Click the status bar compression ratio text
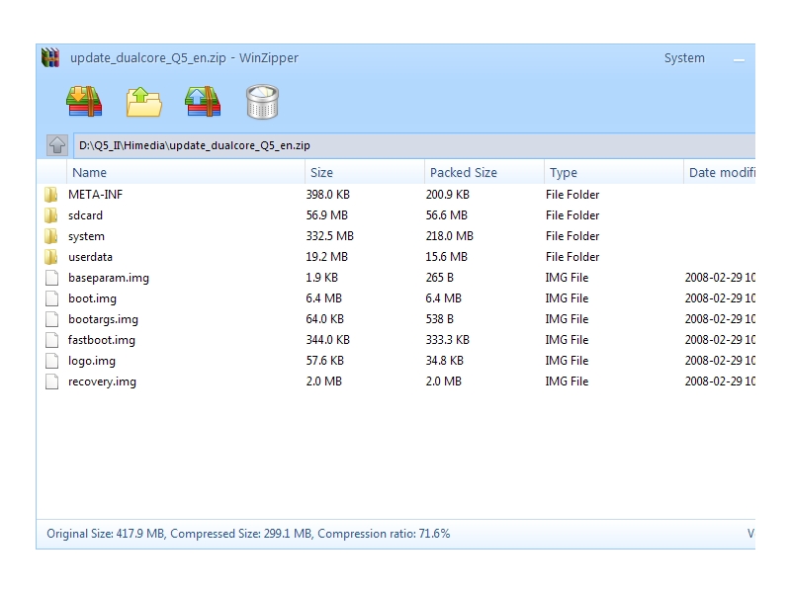791x593 pixels. coord(384,534)
